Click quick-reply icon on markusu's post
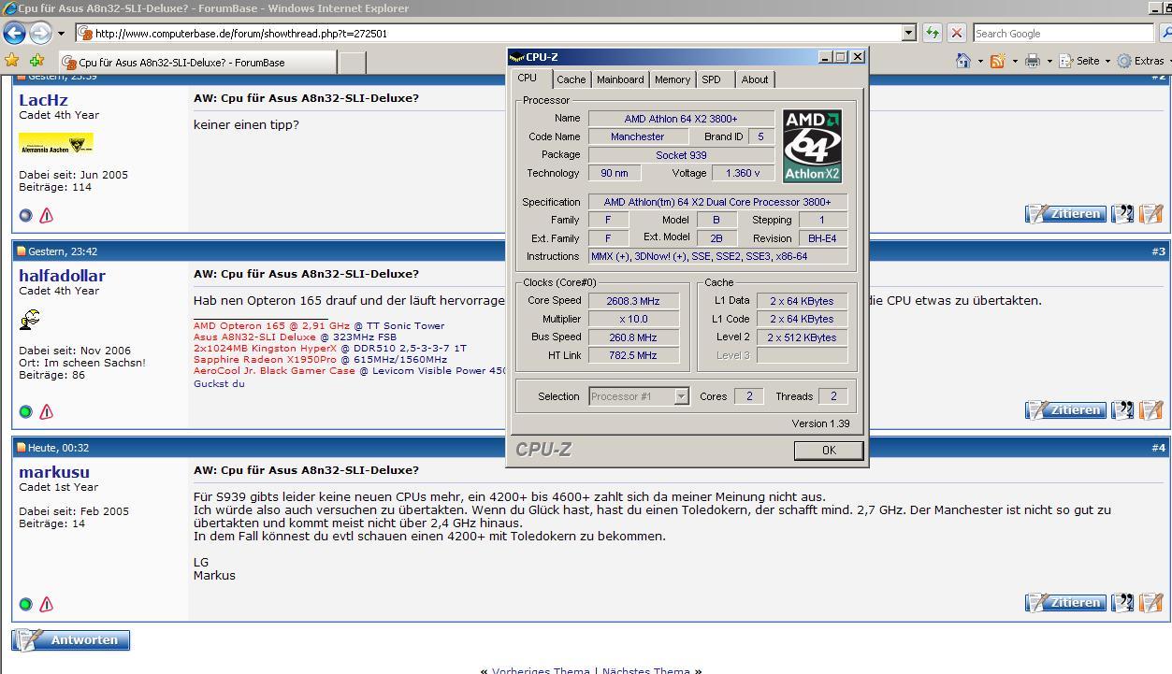The height and width of the screenshot is (674, 1172). pyautogui.click(x=1151, y=603)
